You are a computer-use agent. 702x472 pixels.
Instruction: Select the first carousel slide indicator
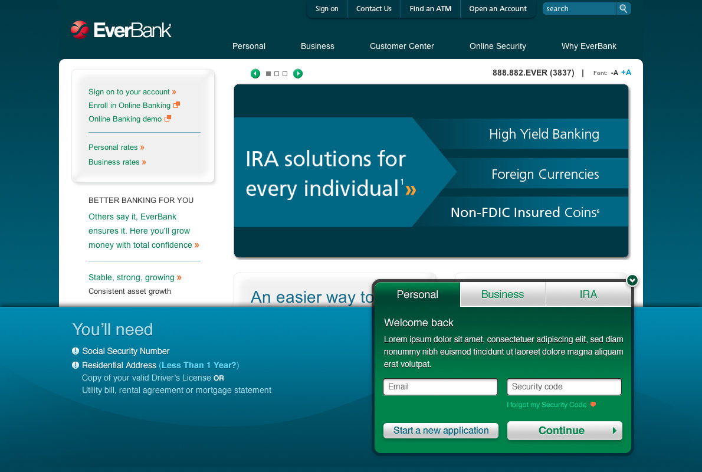(x=268, y=73)
